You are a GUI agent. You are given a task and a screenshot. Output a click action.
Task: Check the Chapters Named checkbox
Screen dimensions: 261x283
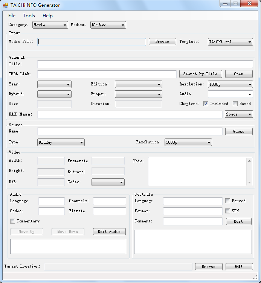click(x=235, y=104)
